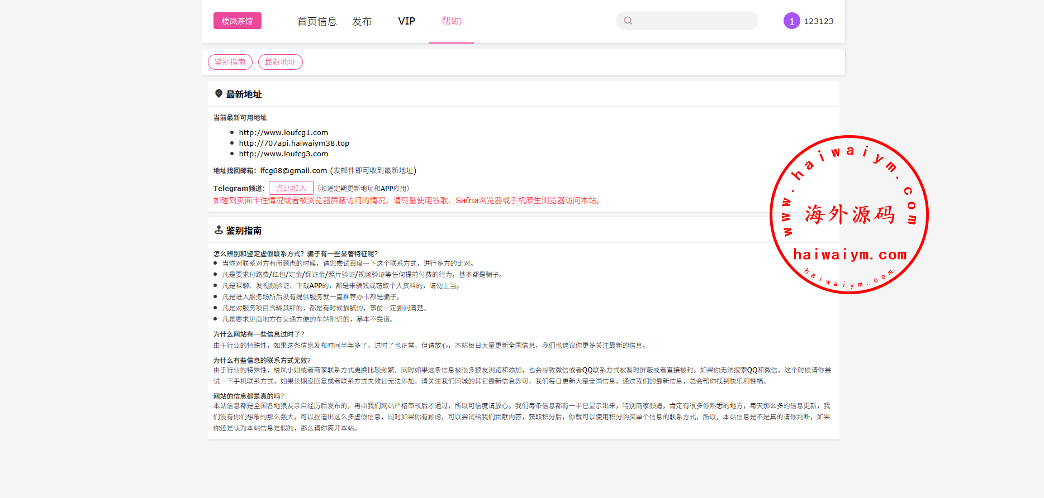1044x498 pixels.
Task: Select the 最新地址 pill tag
Action: pos(280,62)
